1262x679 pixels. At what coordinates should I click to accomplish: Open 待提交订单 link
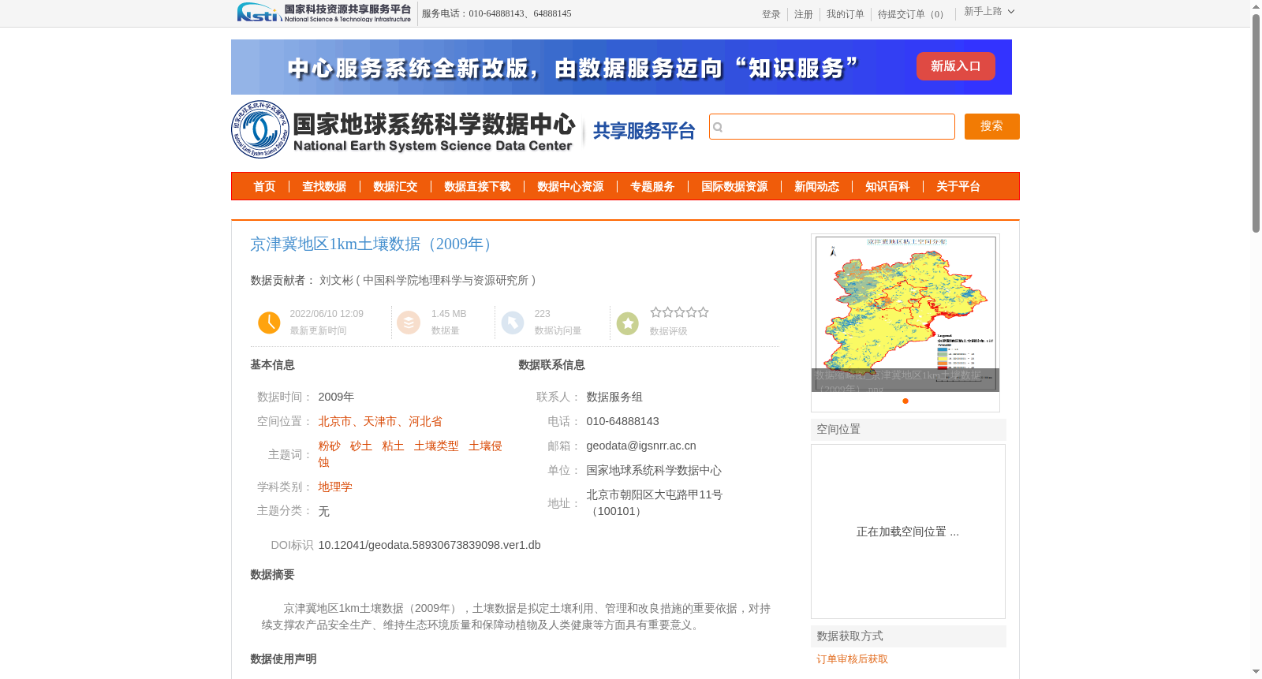(913, 14)
